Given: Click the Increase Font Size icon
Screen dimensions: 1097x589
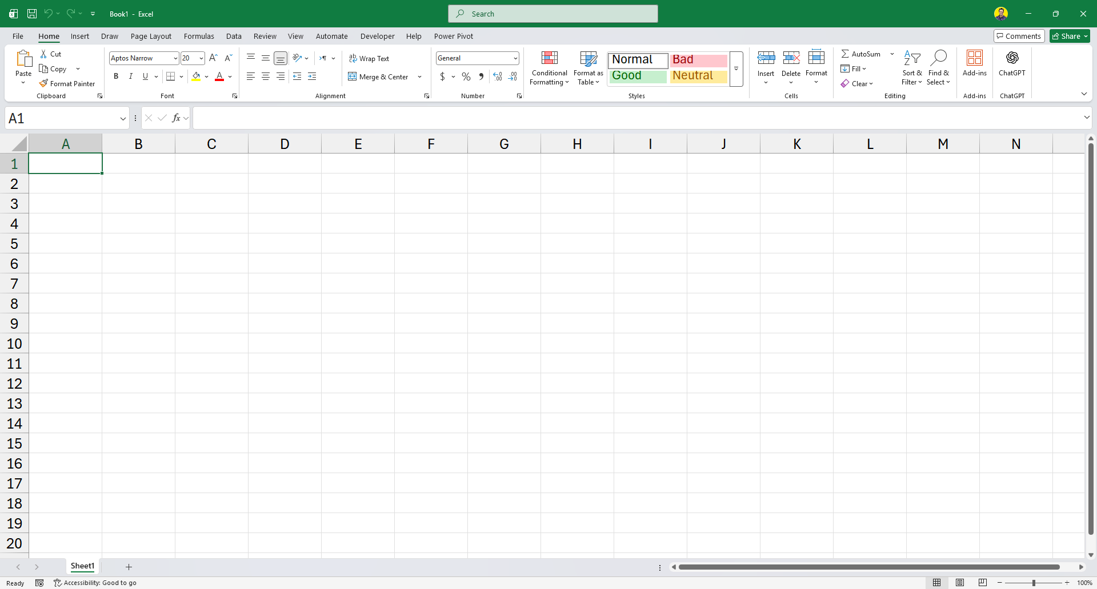Looking at the screenshot, I should point(213,58).
